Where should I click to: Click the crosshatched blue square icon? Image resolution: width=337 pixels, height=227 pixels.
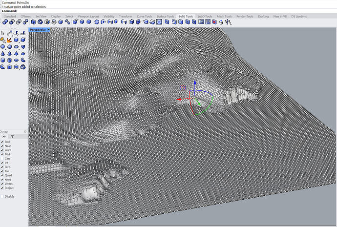(x=159, y=22)
